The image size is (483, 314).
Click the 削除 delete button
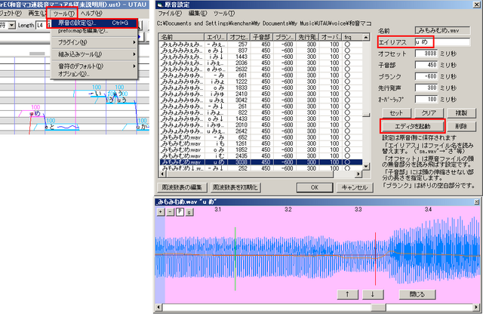461,126
